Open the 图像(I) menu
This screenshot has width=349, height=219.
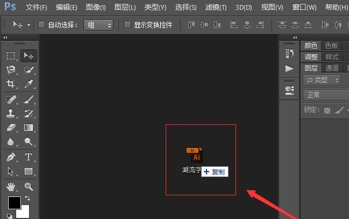click(x=96, y=8)
